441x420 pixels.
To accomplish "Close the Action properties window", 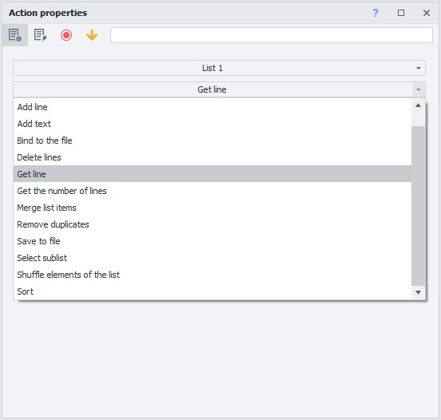I will pos(427,13).
